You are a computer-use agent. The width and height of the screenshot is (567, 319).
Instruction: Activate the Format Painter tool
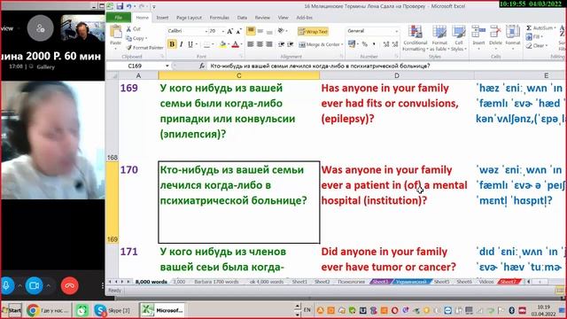144,48
